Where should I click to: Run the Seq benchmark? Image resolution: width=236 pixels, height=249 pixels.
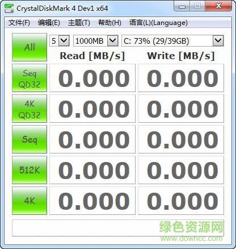click(29, 139)
